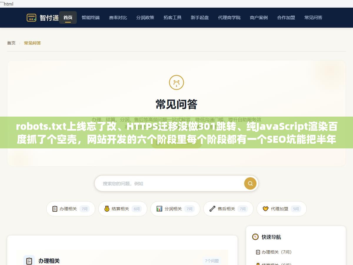Filter by 结算相关 category chip
The image size is (353, 265).
tap(123, 209)
